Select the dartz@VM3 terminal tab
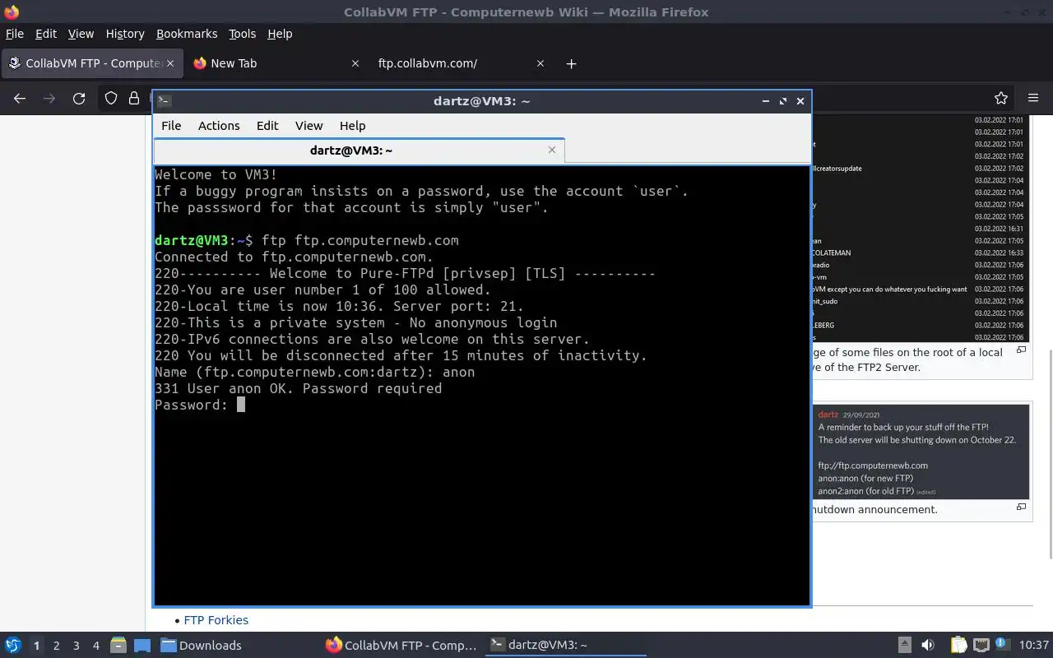The image size is (1053, 658). [x=359, y=150]
